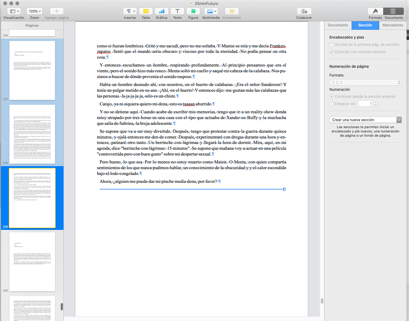Click the Colaborar share icon
The height and width of the screenshot is (321, 409).
pos(304,11)
